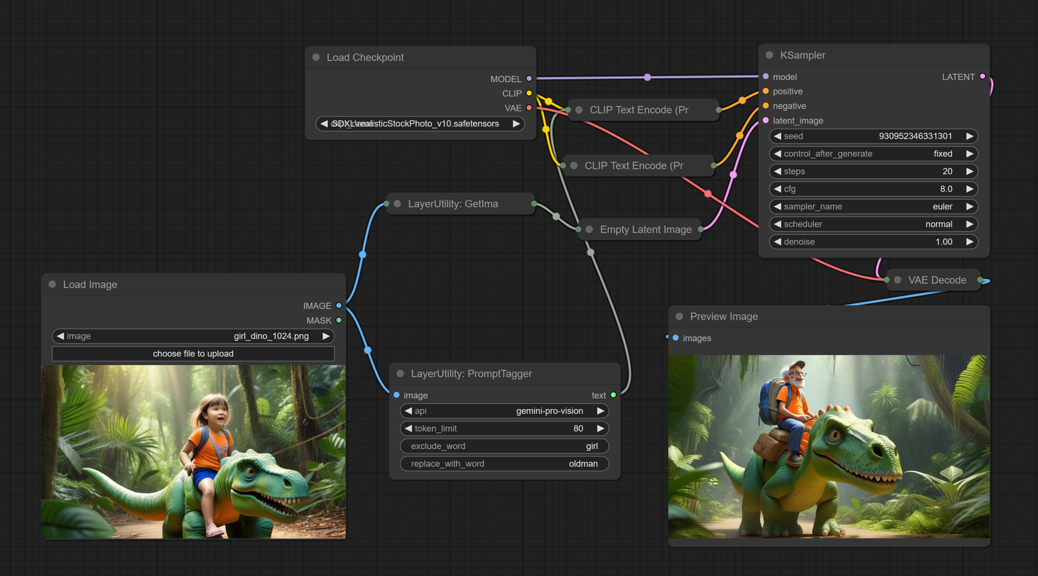Open the api dropdown showing gemini-pro-vision
This screenshot has height=576, width=1038.
[x=504, y=411]
